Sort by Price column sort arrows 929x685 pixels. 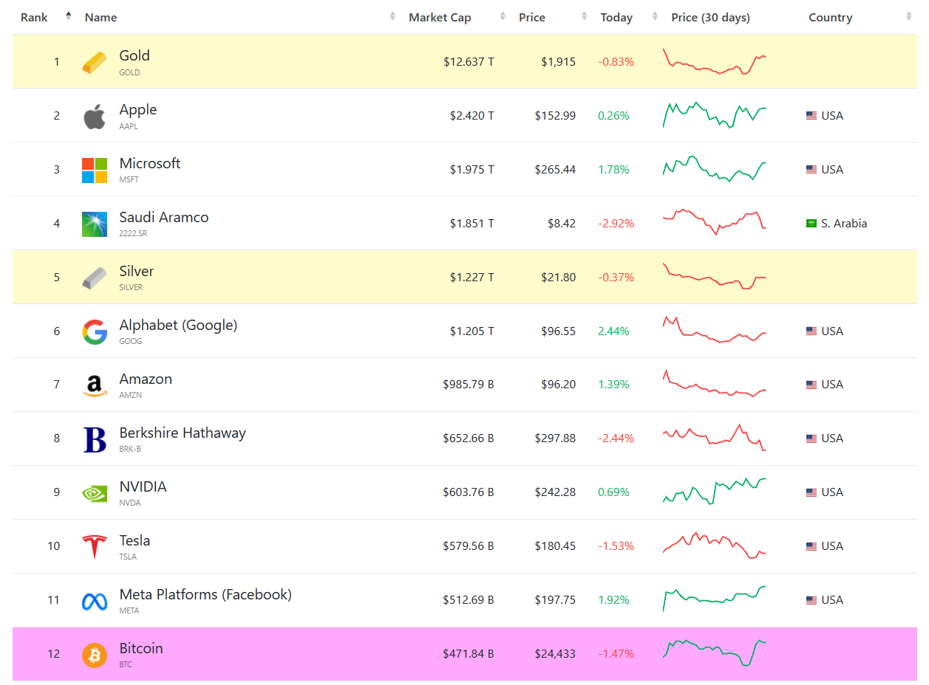pos(584,17)
